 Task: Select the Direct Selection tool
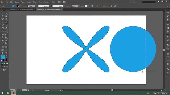6,13
